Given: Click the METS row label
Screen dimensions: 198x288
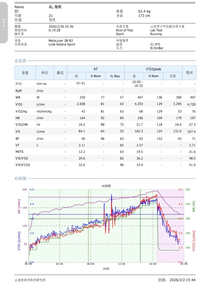Looking at the screenshot, I should (x=20, y=151).
